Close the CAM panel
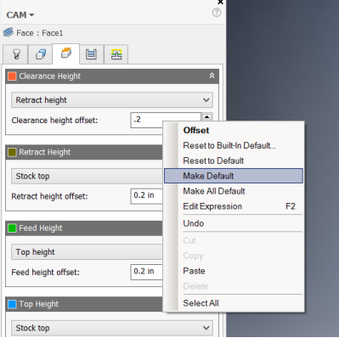 (x=220, y=3)
